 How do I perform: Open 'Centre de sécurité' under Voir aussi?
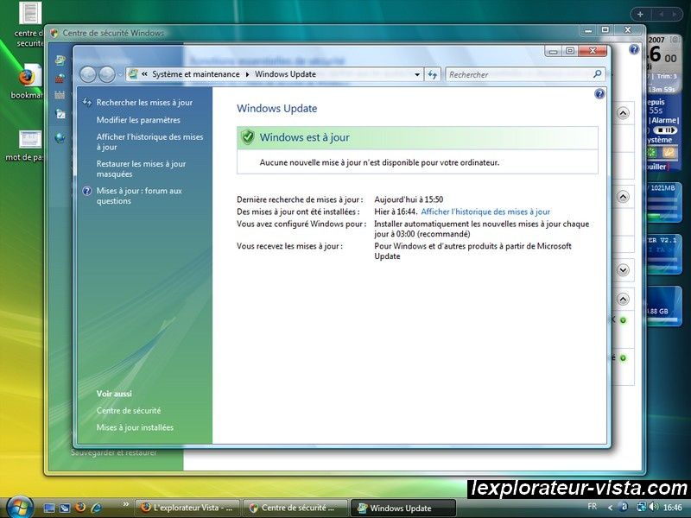tap(129, 411)
